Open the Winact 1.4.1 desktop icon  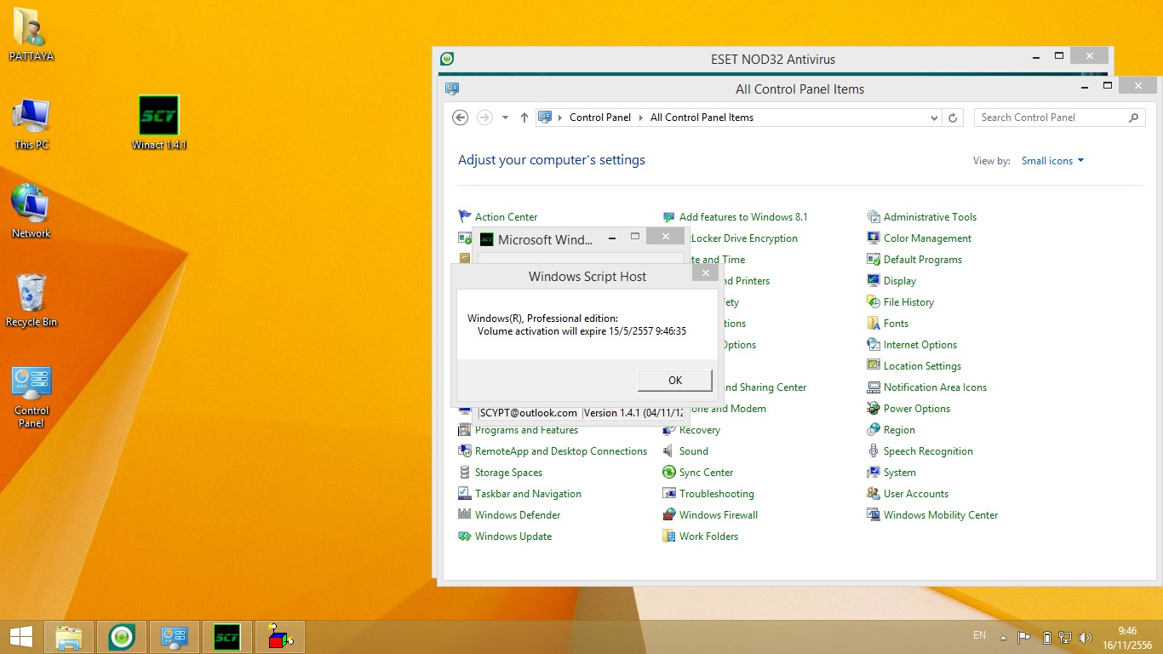158,116
